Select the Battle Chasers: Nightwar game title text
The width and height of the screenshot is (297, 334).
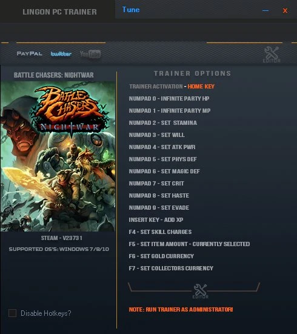(x=54, y=75)
